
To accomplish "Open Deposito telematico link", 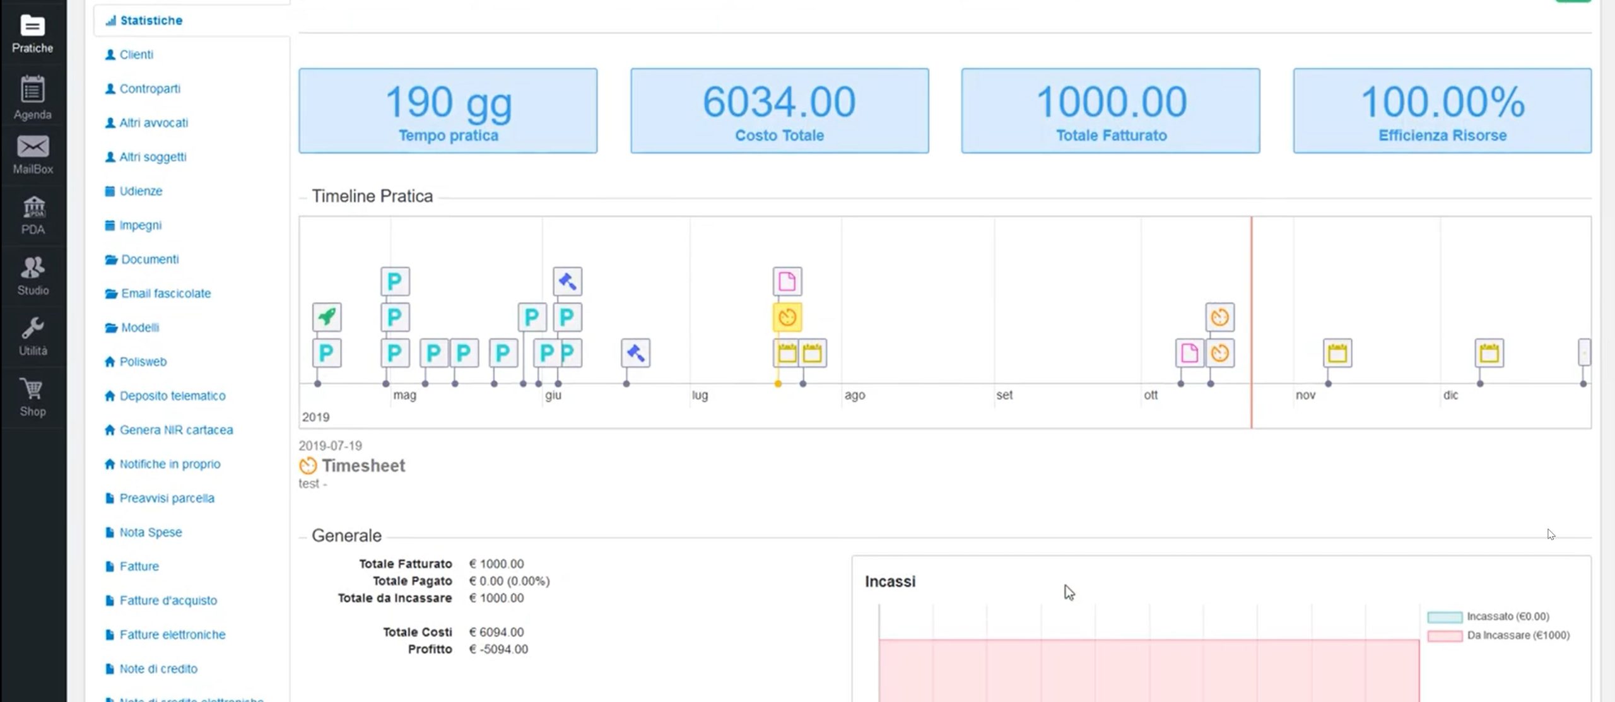I will coord(172,395).
